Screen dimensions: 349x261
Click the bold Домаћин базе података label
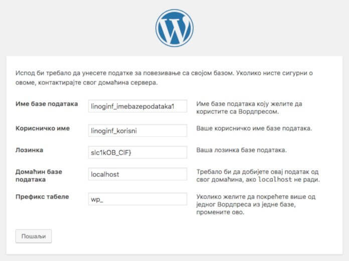point(39,175)
